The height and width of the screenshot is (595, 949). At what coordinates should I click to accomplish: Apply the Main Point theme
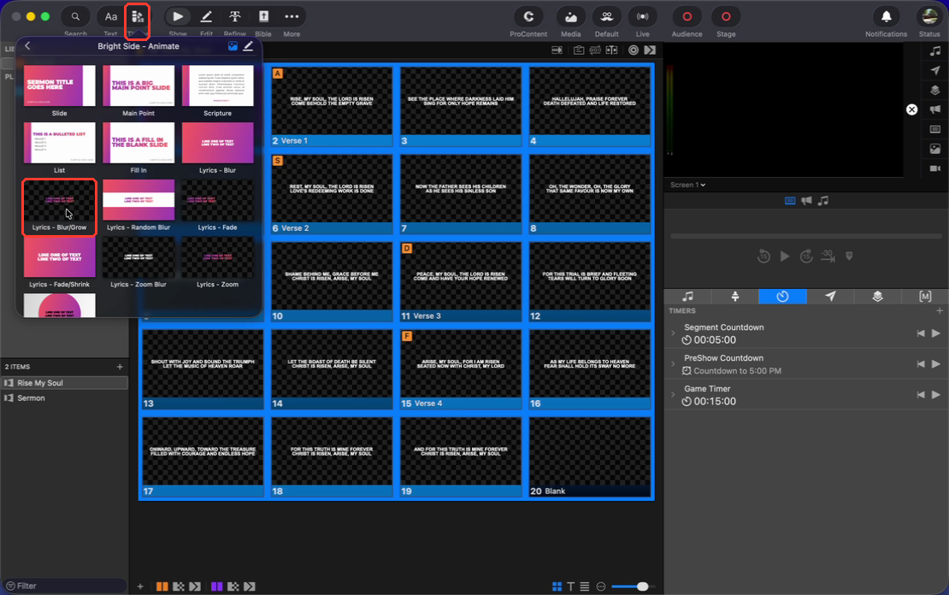[139, 91]
